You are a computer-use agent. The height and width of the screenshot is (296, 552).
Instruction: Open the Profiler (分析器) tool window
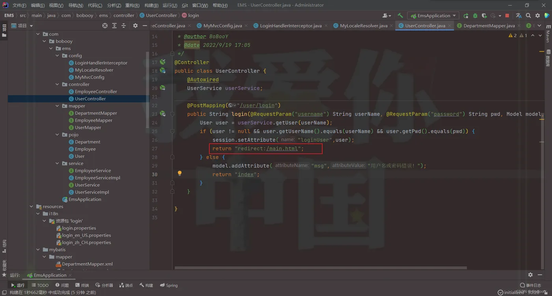104,285
